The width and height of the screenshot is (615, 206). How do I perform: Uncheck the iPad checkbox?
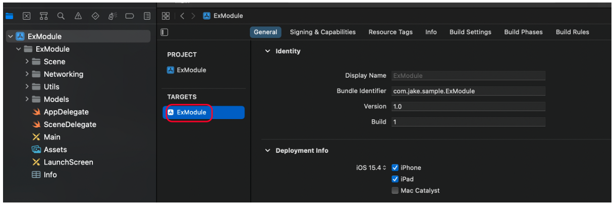[x=395, y=179]
